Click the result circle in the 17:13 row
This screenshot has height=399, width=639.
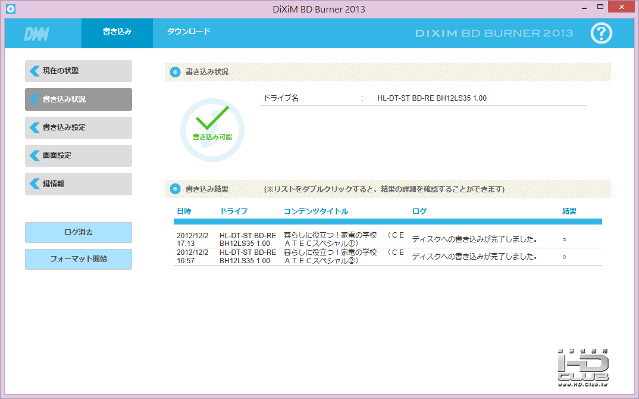(565, 240)
